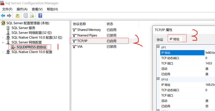Click the Shared Memory protocol icon
This screenshot has width=215, height=111.
point(74,30)
